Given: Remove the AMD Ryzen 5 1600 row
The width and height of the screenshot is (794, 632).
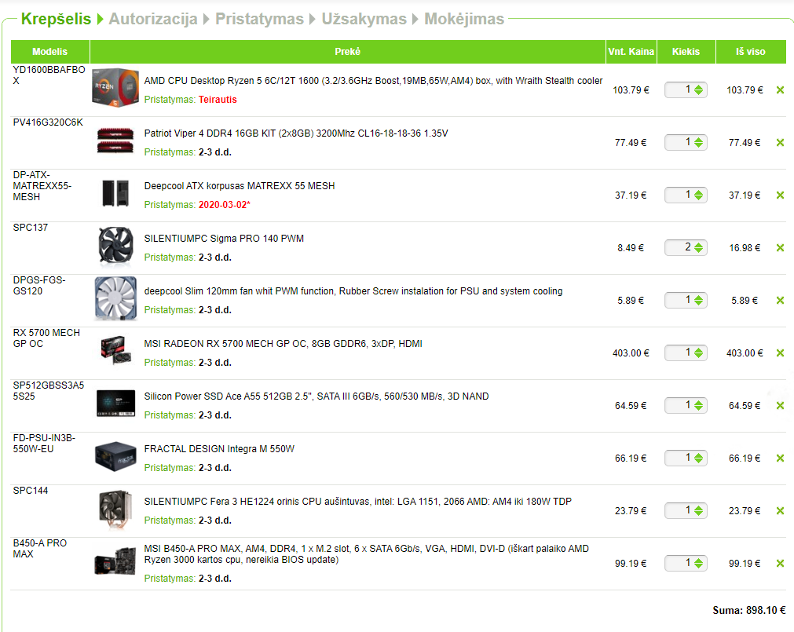Looking at the screenshot, I should click(x=780, y=90).
